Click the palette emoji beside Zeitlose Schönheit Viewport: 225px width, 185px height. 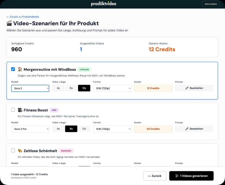click(x=20, y=151)
